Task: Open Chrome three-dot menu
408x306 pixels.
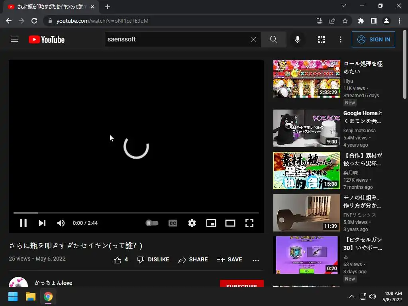Action: coord(399,21)
